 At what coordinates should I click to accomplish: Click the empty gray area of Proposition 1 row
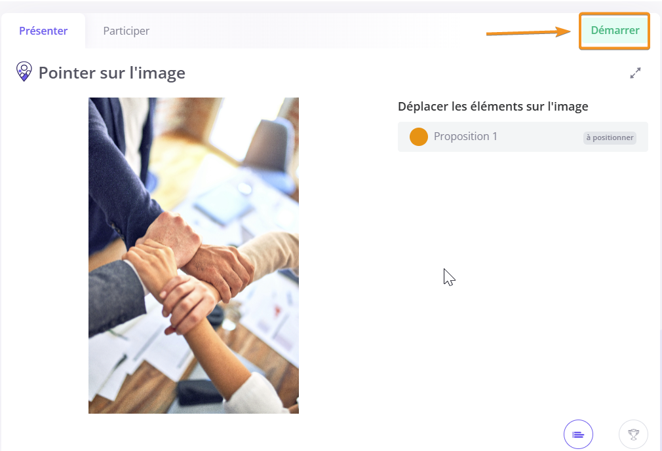540,137
